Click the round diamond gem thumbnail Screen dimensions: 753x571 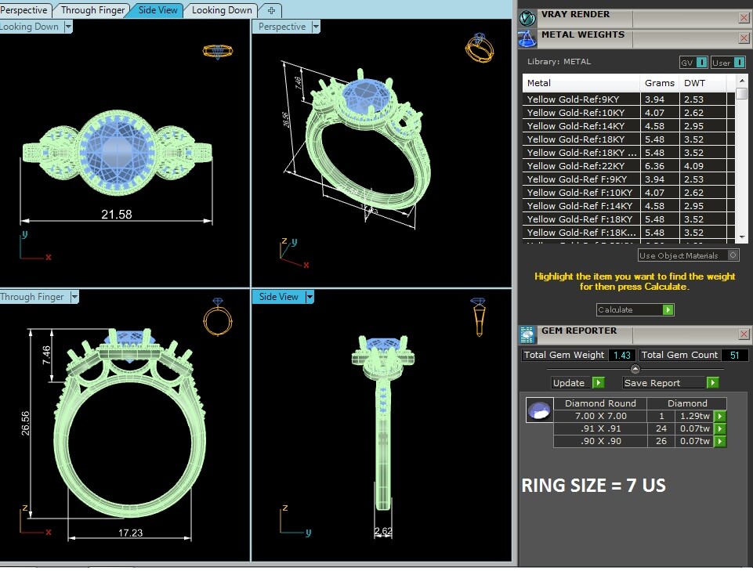pyautogui.click(x=538, y=411)
